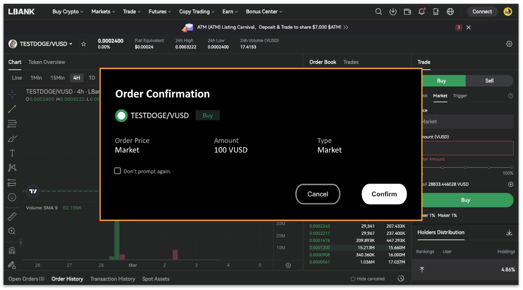Click the order history clock icon
523x290 pixels.
click(x=401, y=279)
